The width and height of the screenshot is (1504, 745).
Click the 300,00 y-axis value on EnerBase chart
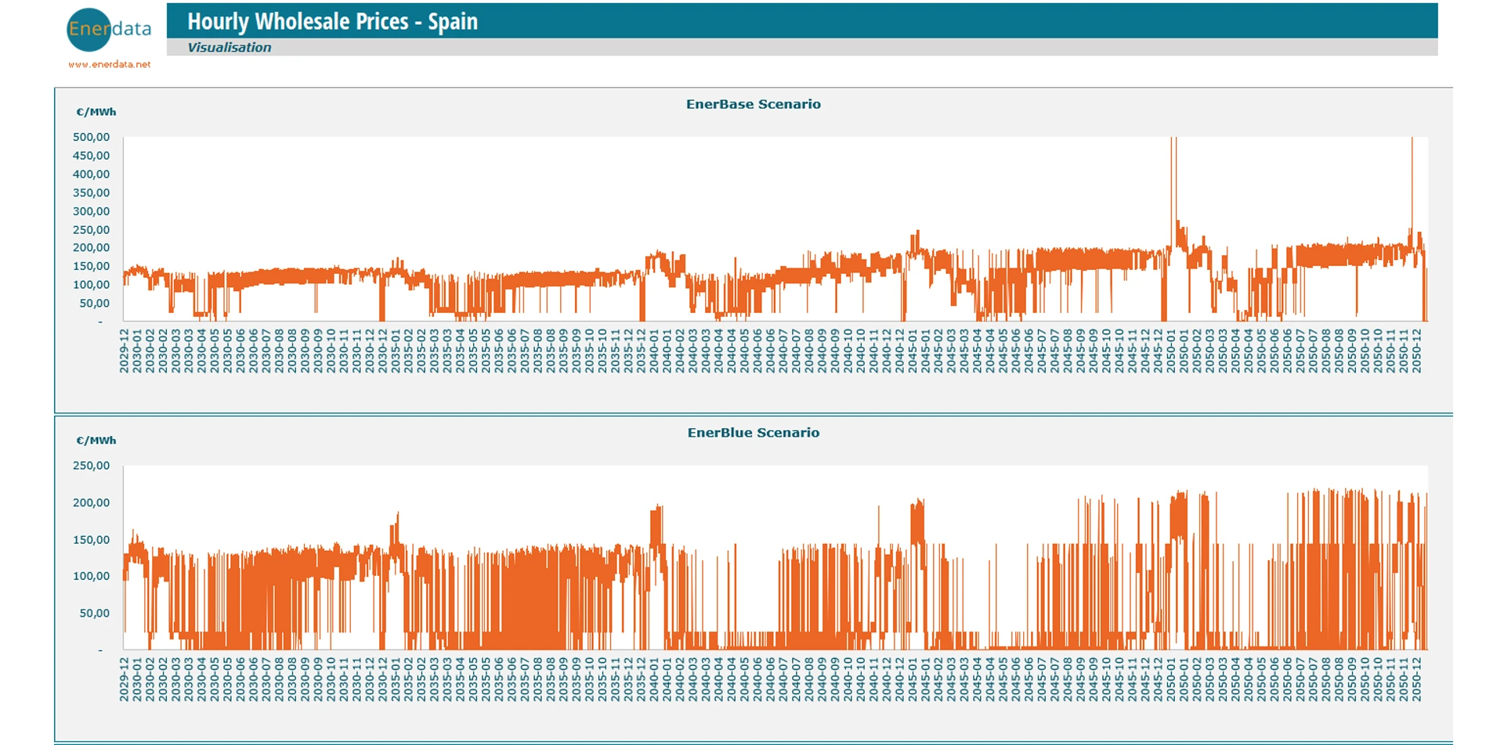pos(91,211)
